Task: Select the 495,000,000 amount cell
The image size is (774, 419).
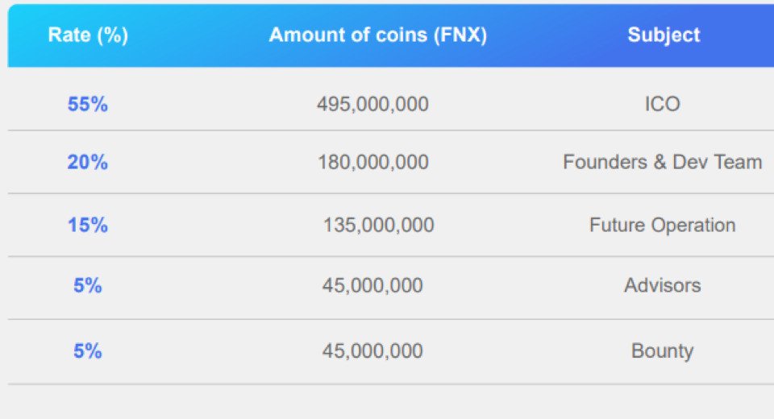Action: 372,104
